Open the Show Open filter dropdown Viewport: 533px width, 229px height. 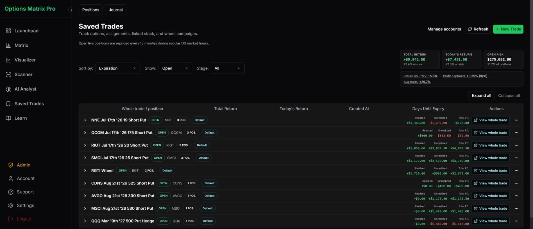pyautogui.click(x=175, y=68)
